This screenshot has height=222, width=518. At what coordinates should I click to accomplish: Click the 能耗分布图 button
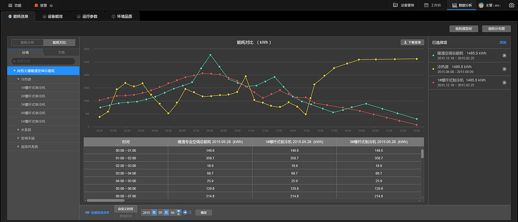point(497,29)
